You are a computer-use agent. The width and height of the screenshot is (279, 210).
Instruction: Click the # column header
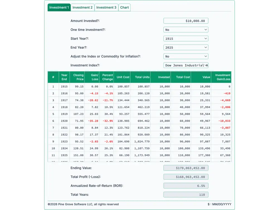53,77
